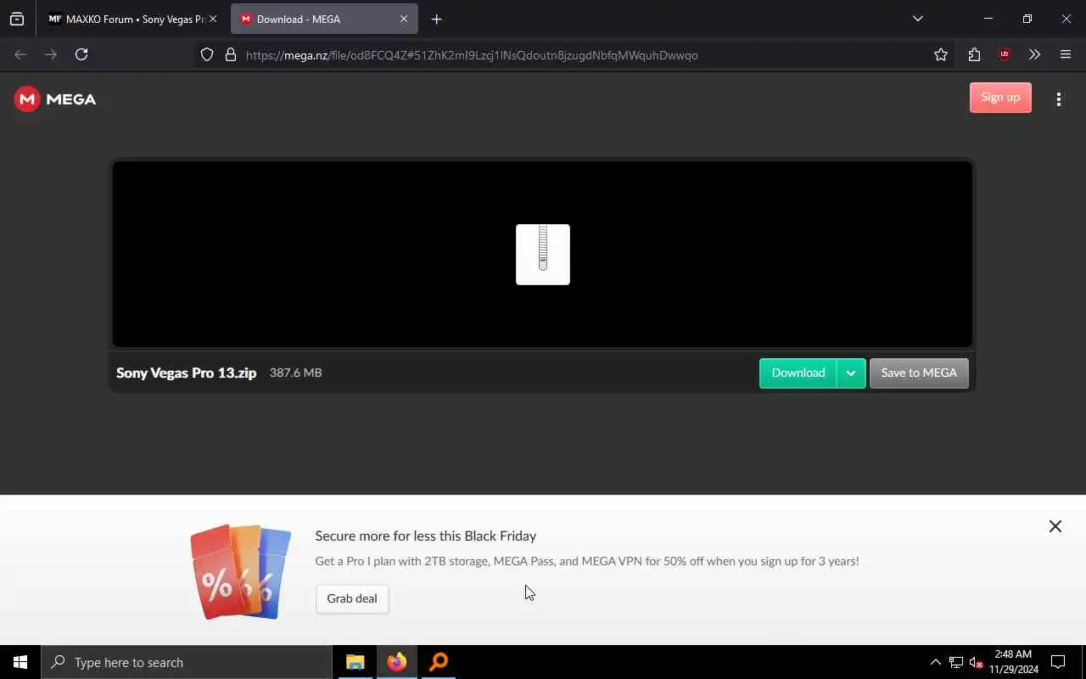Reload the current page
1086x679 pixels.
click(81, 54)
